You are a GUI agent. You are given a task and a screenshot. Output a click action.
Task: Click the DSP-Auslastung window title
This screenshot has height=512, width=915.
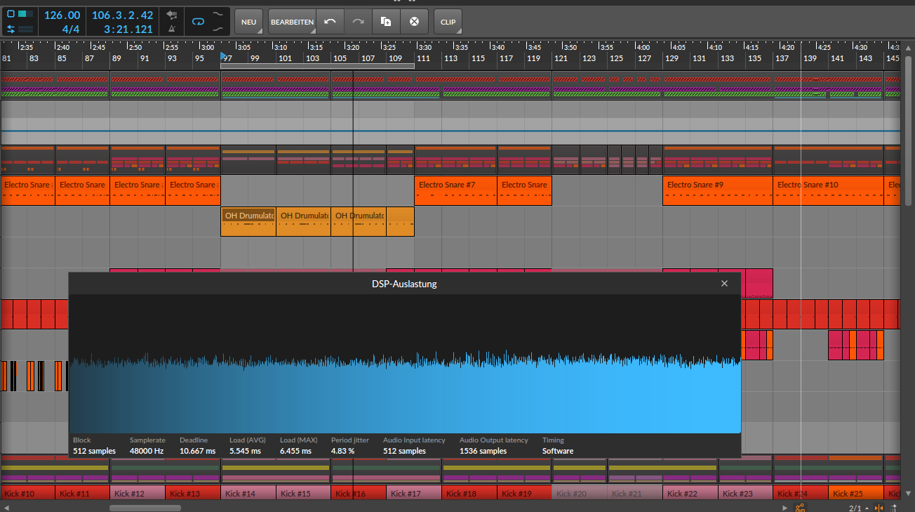404,284
